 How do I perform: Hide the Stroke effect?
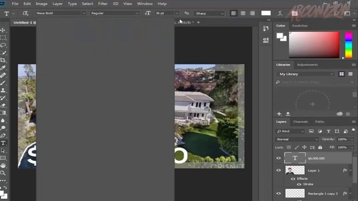(x=299, y=184)
